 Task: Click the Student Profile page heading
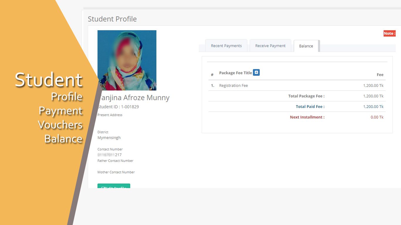click(x=112, y=19)
